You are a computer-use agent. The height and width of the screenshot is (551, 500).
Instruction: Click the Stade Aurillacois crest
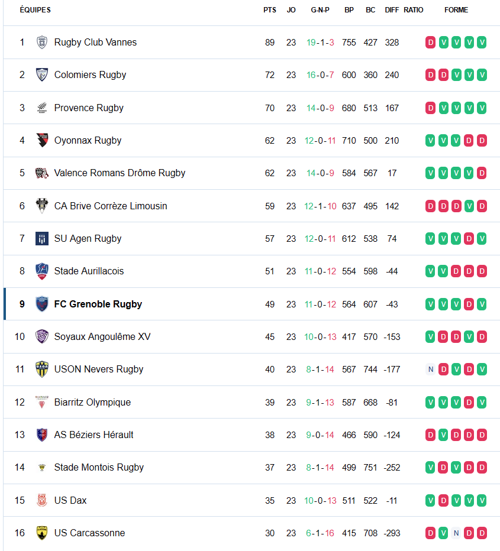(41, 271)
